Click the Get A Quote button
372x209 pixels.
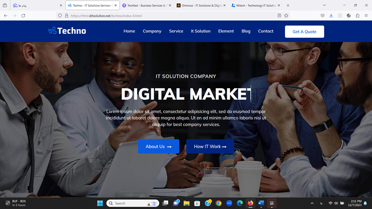304,32
